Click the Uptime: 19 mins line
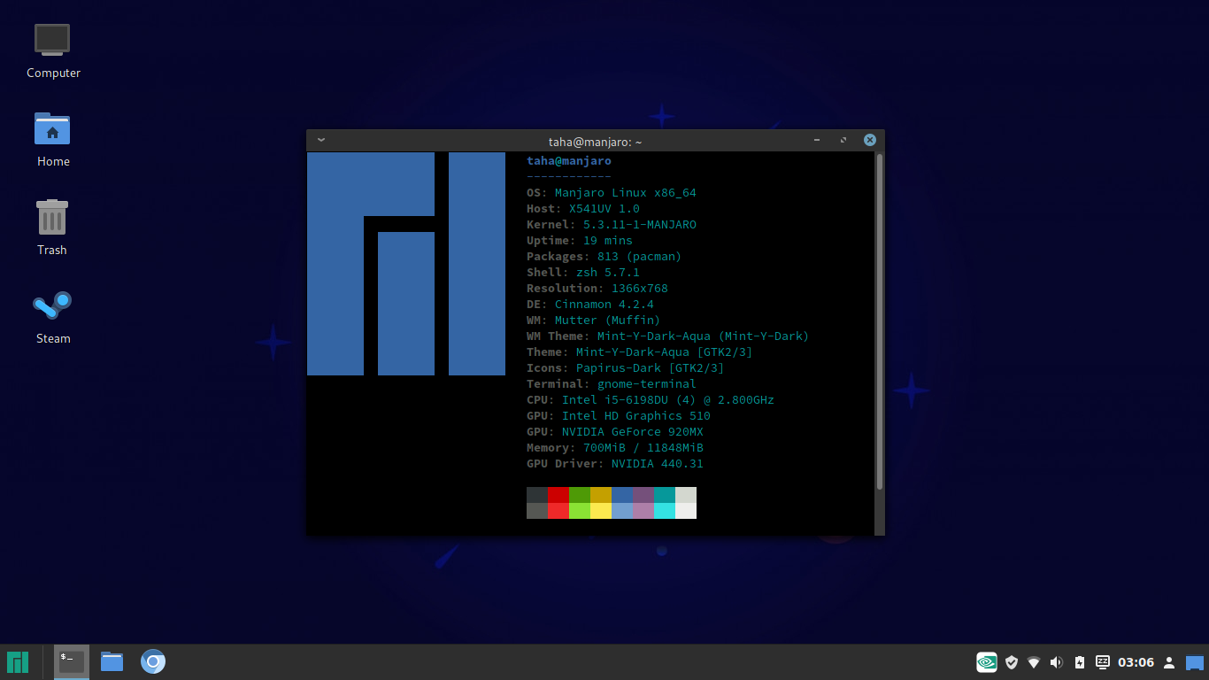1209x680 pixels. 580,240
